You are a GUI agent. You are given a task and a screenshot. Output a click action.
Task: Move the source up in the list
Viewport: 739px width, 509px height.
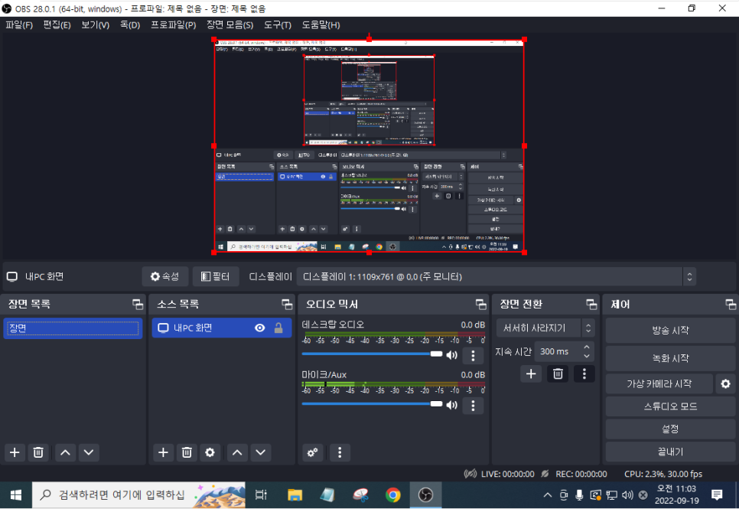point(237,452)
